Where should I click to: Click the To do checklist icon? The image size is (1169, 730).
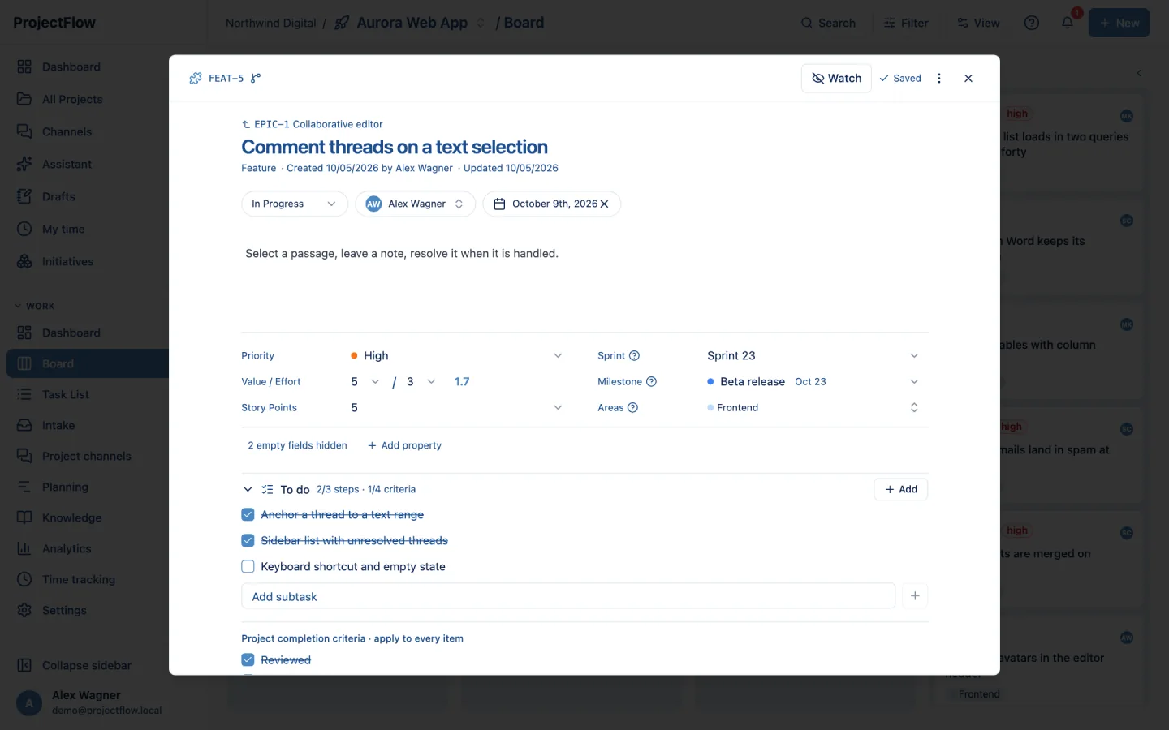(x=267, y=490)
